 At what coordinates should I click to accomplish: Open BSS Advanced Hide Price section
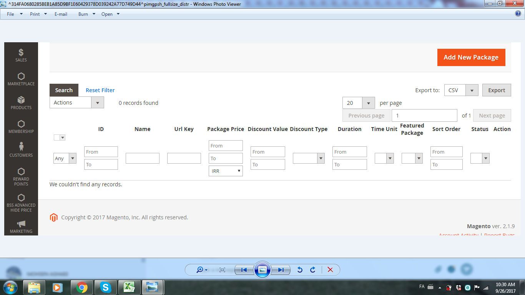(x=21, y=202)
